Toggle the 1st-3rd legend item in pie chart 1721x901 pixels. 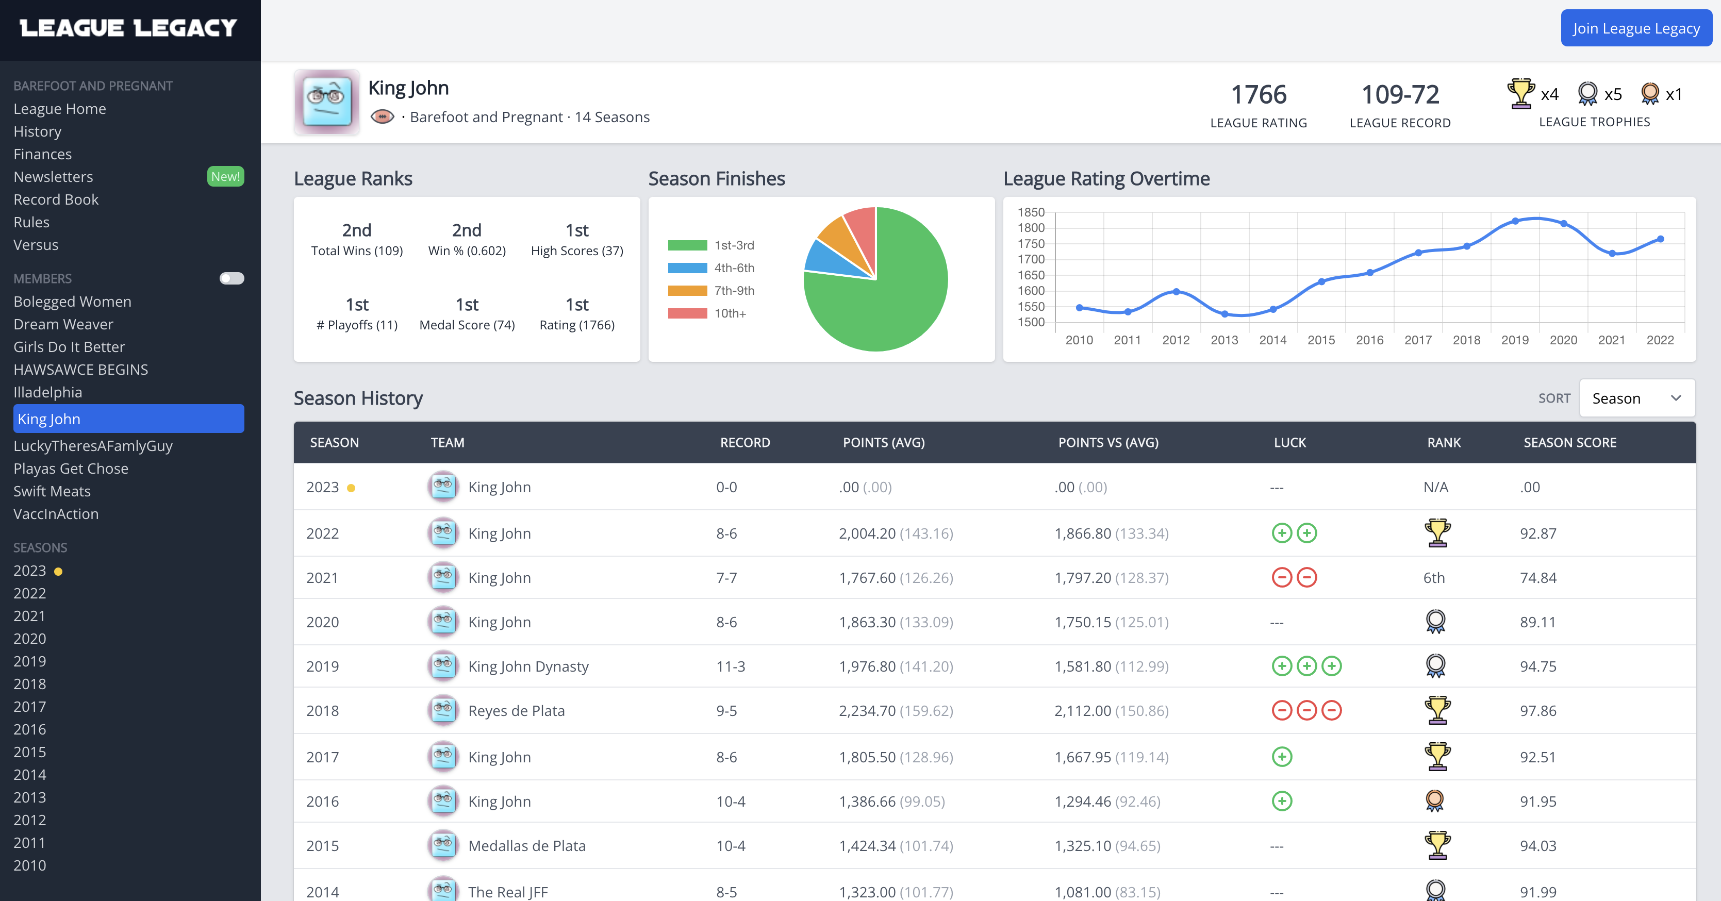tap(711, 245)
